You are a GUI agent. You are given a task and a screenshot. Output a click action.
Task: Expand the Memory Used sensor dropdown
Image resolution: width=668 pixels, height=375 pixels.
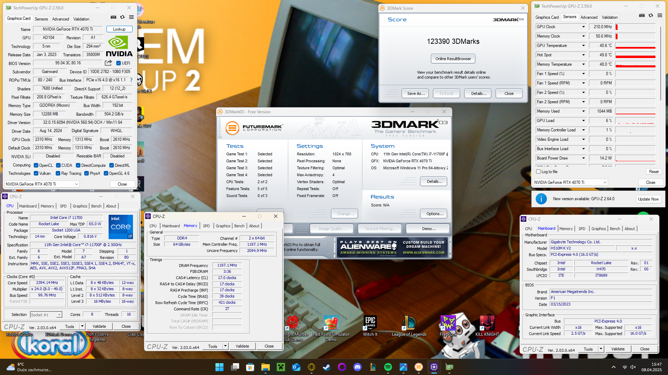point(583,111)
